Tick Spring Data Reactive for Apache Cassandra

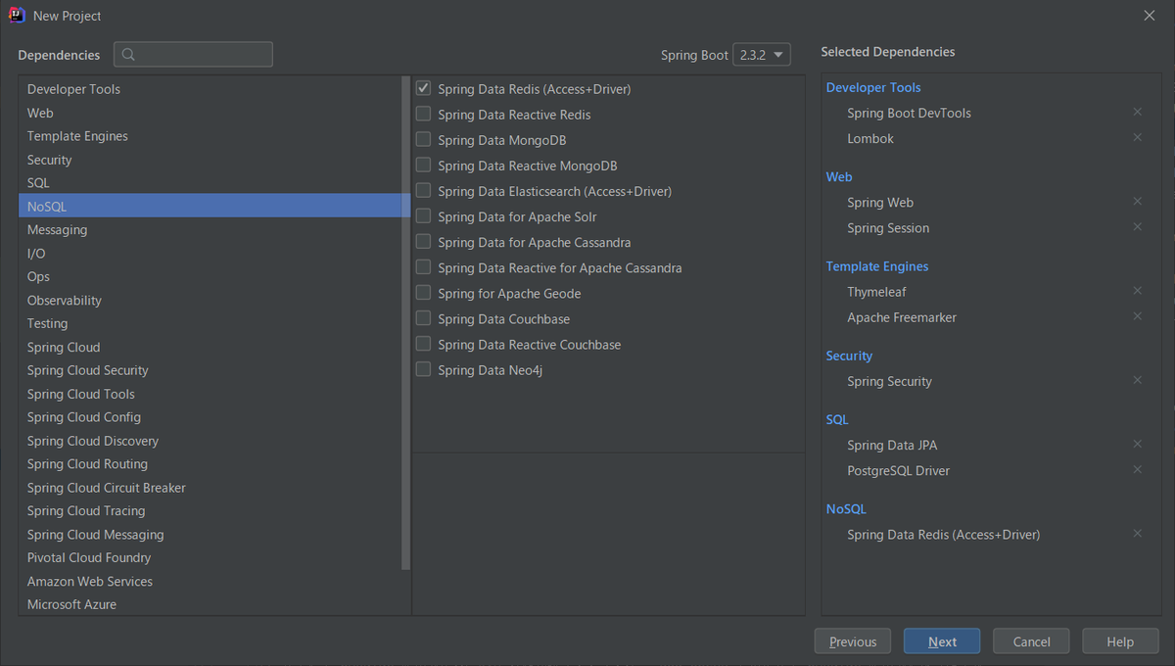pyautogui.click(x=423, y=266)
